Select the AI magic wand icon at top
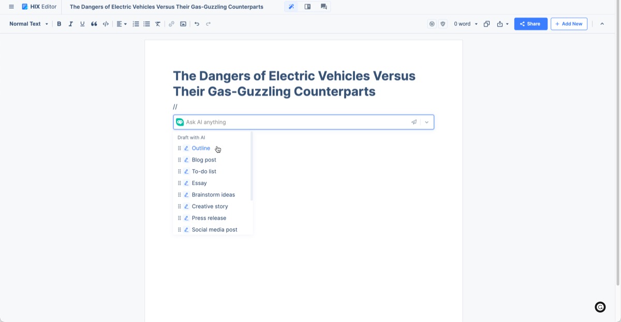 click(x=291, y=6)
